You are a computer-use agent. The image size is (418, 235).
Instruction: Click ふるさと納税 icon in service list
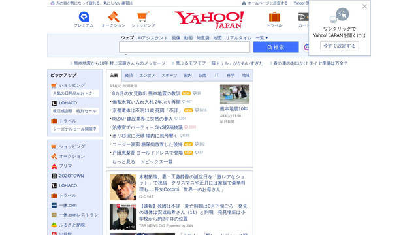point(54,225)
